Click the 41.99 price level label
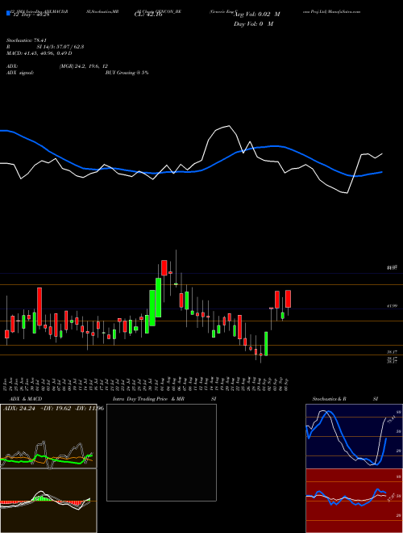 click(392, 306)
